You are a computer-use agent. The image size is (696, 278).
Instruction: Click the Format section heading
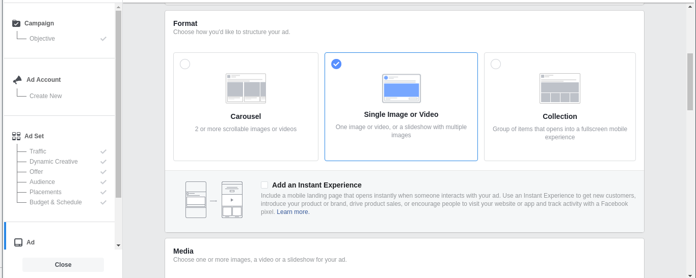click(x=185, y=23)
